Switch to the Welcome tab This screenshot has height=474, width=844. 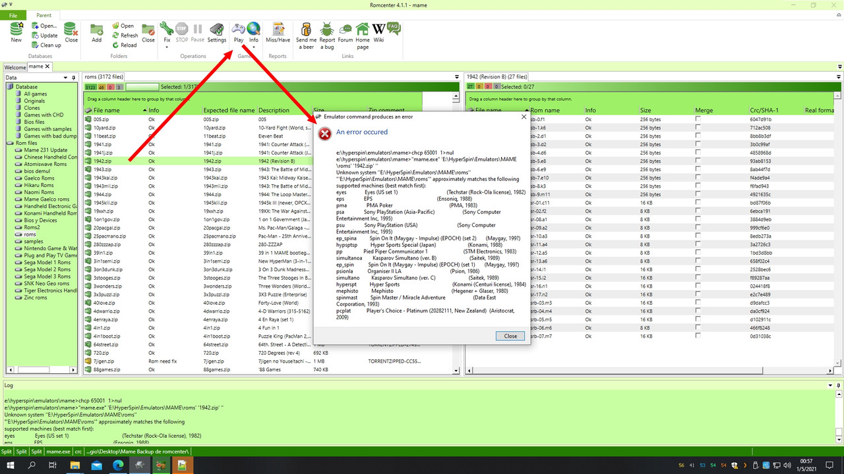15,67
